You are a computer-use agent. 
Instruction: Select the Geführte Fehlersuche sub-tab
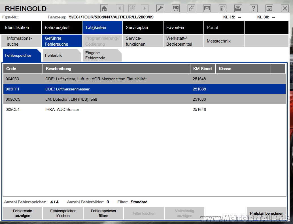62,41
